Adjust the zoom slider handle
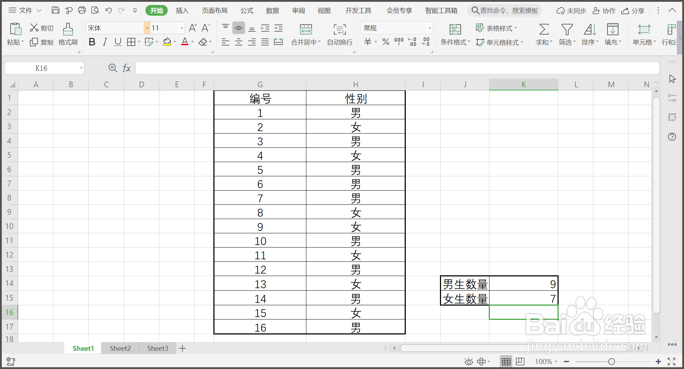This screenshot has height=369, width=684. pyautogui.click(x=612, y=362)
